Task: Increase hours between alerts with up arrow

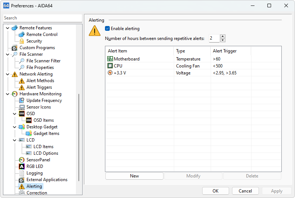Action: [222, 36]
